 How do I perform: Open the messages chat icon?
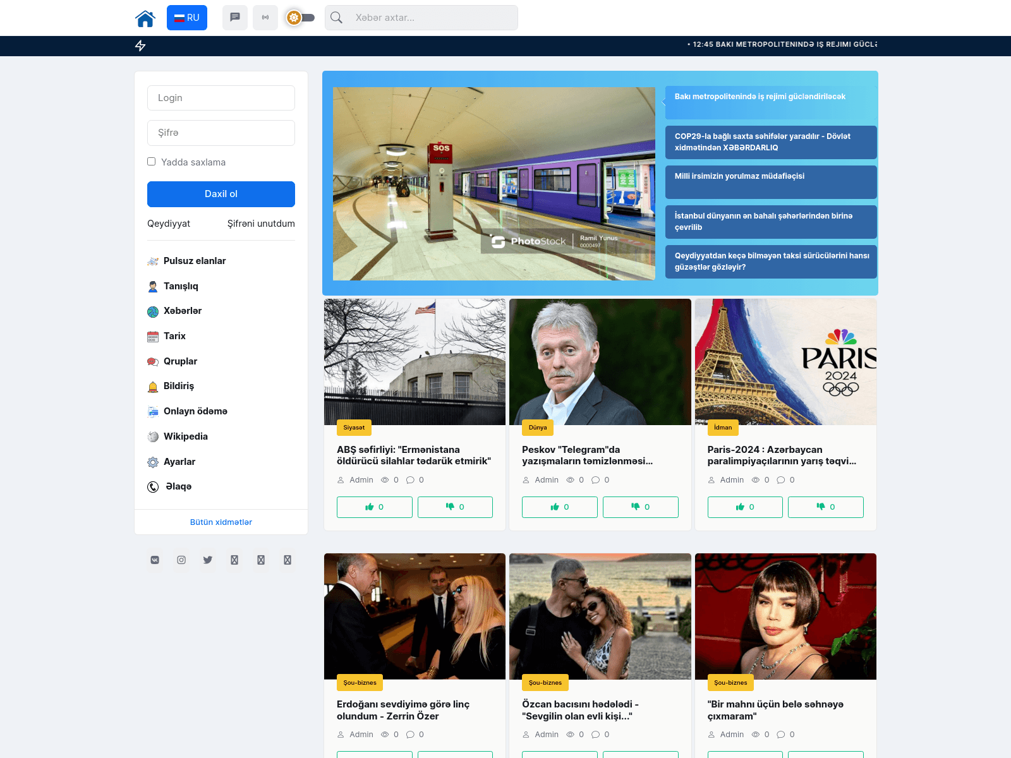point(235,18)
